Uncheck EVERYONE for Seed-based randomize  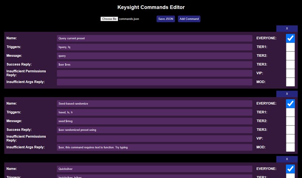click(290, 104)
